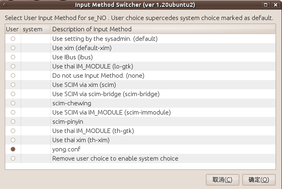Select Use SCIM via xim (scim) radio
Image resolution: width=282 pixels, height=189 pixels.
coord(13,84)
